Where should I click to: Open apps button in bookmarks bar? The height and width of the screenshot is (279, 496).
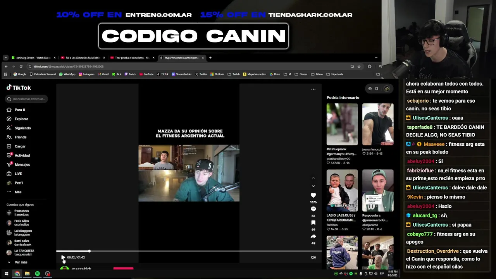pos(5,74)
